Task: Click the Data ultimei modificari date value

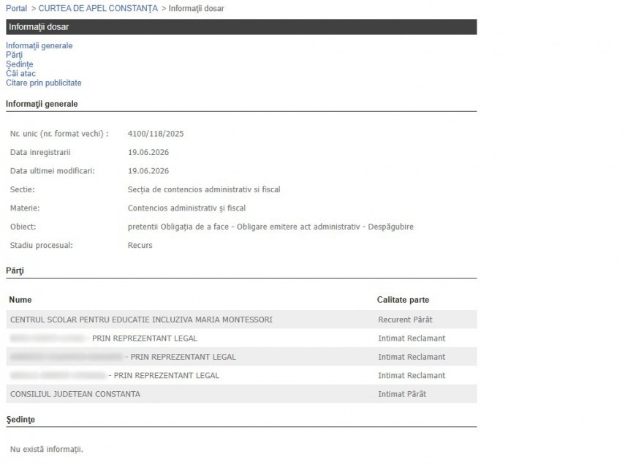Action: (x=148, y=171)
